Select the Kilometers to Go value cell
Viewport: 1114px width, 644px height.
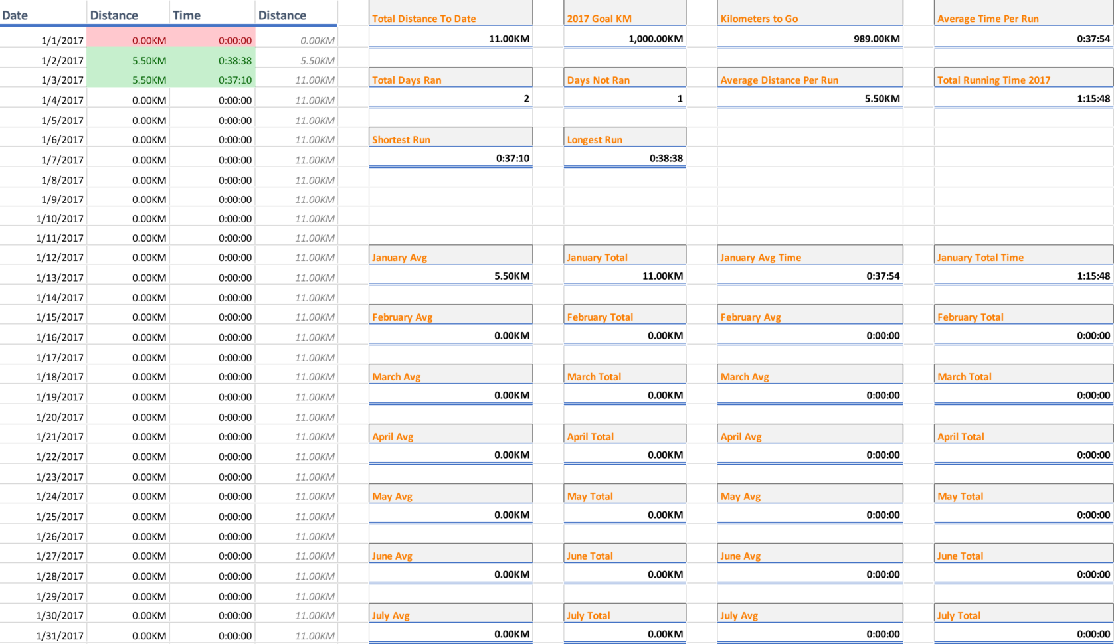pos(809,39)
